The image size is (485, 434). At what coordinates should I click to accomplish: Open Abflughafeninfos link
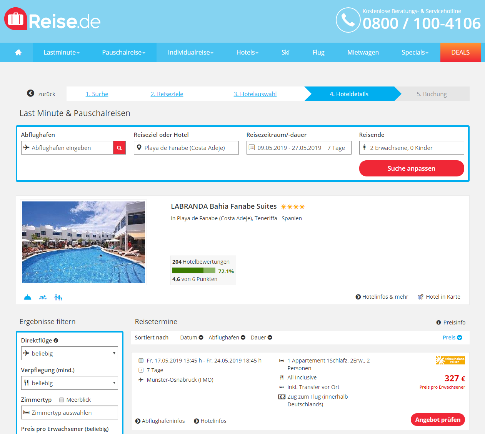pos(160,421)
